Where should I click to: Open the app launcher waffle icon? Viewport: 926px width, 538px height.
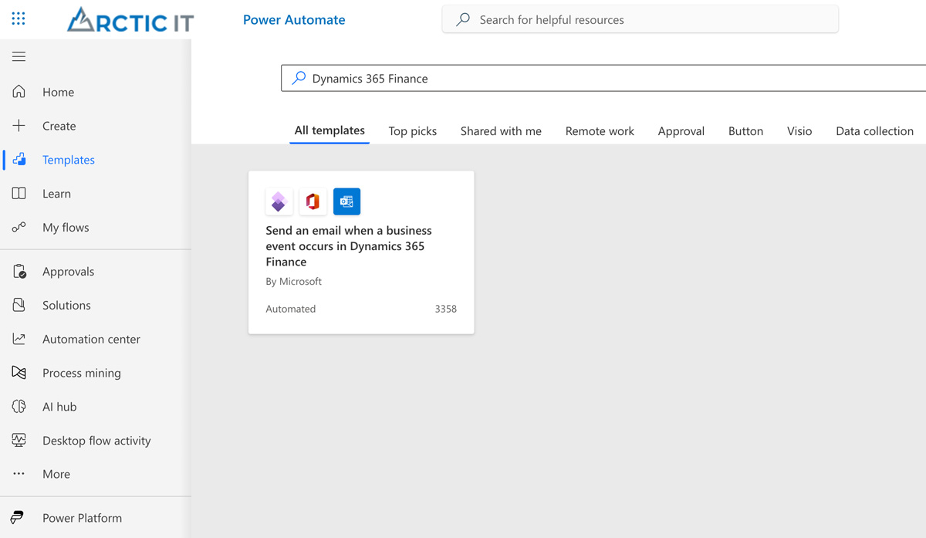(17, 19)
